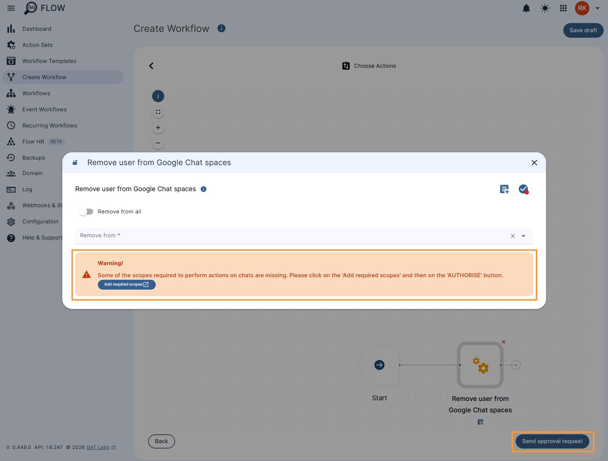
Task: Click the Event Workflows alarm icon
Action: (x=11, y=109)
